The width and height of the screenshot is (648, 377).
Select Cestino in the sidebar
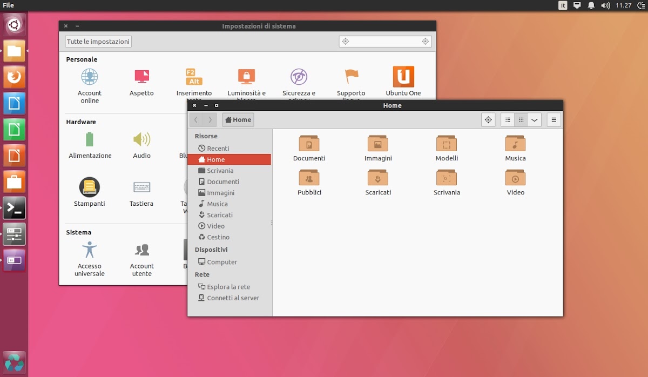tap(218, 237)
